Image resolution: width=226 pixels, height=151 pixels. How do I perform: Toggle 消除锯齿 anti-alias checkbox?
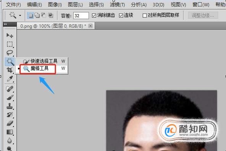point(94,15)
